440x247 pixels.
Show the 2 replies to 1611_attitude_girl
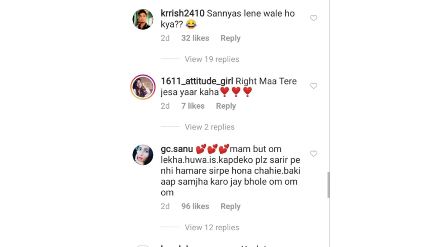pos(209,127)
